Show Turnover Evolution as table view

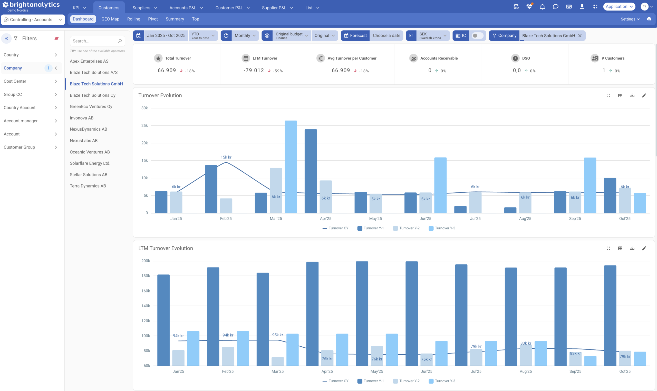620,95
